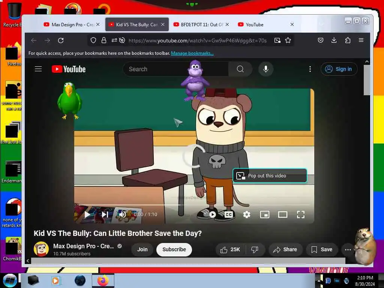The height and width of the screenshot is (288, 384).
Task: Open the player settings gear
Action: click(247, 214)
